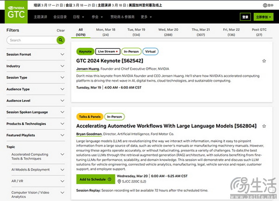
Task: Expand AI Models & Deployment topic
Action: [x=38, y=170]
